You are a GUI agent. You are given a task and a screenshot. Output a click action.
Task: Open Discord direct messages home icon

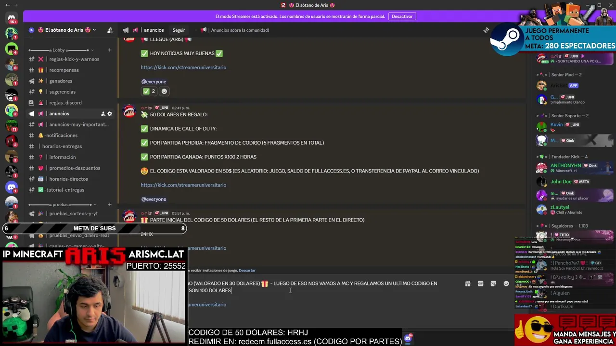click(12, 18)
